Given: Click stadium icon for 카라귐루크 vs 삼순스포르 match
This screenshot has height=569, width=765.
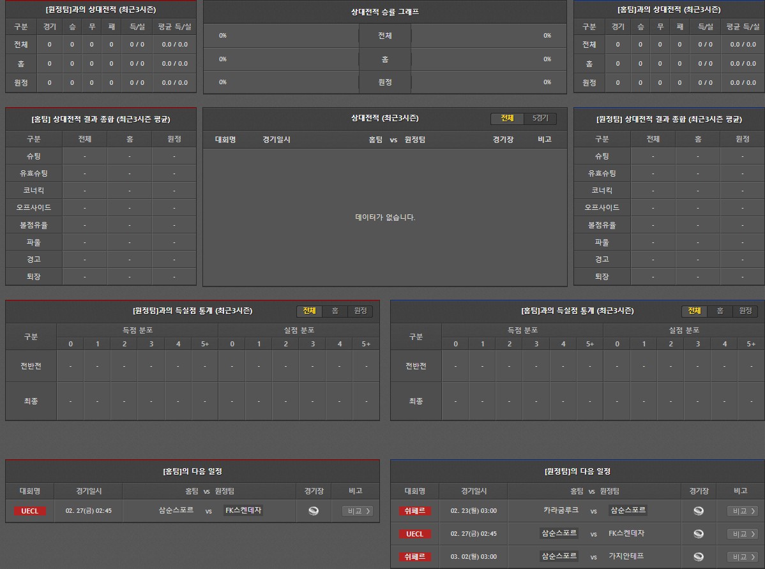Looking at the screenshot, I should (699, 511).
